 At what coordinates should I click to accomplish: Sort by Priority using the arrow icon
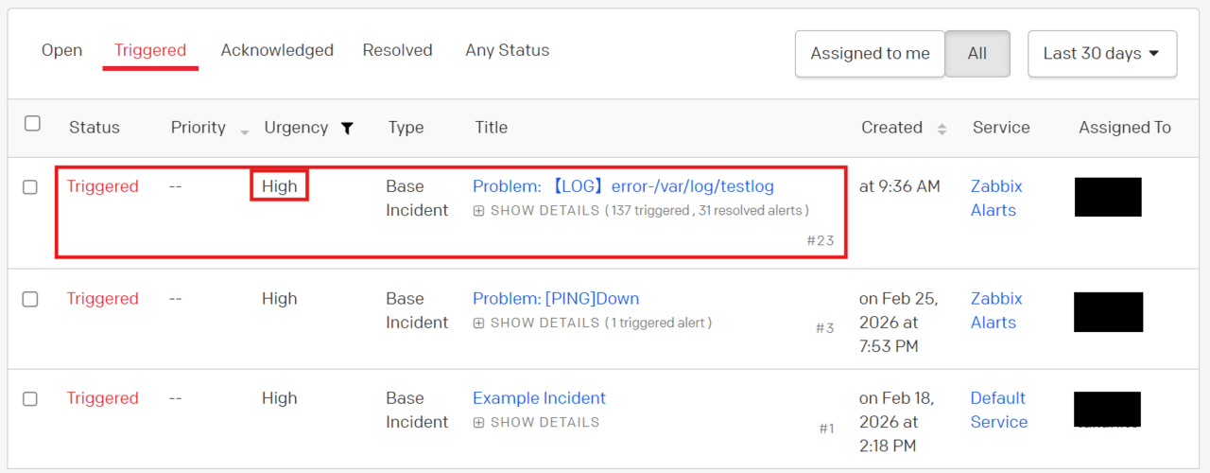(245, 131)
